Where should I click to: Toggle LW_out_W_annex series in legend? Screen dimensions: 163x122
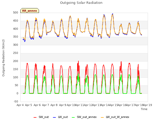[115, 117]
